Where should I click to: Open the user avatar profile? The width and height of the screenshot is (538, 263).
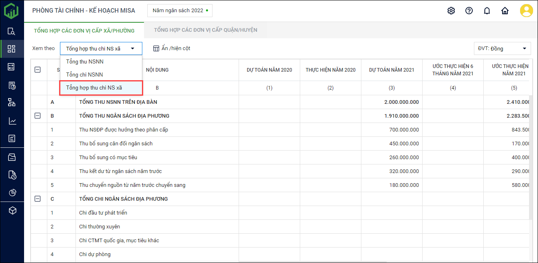(x=526, y=11)
